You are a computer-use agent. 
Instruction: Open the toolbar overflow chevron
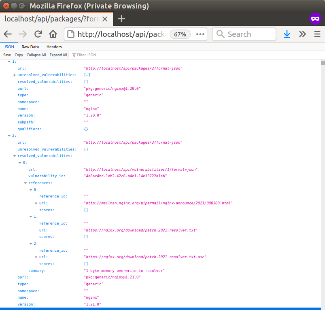[302, 34]
